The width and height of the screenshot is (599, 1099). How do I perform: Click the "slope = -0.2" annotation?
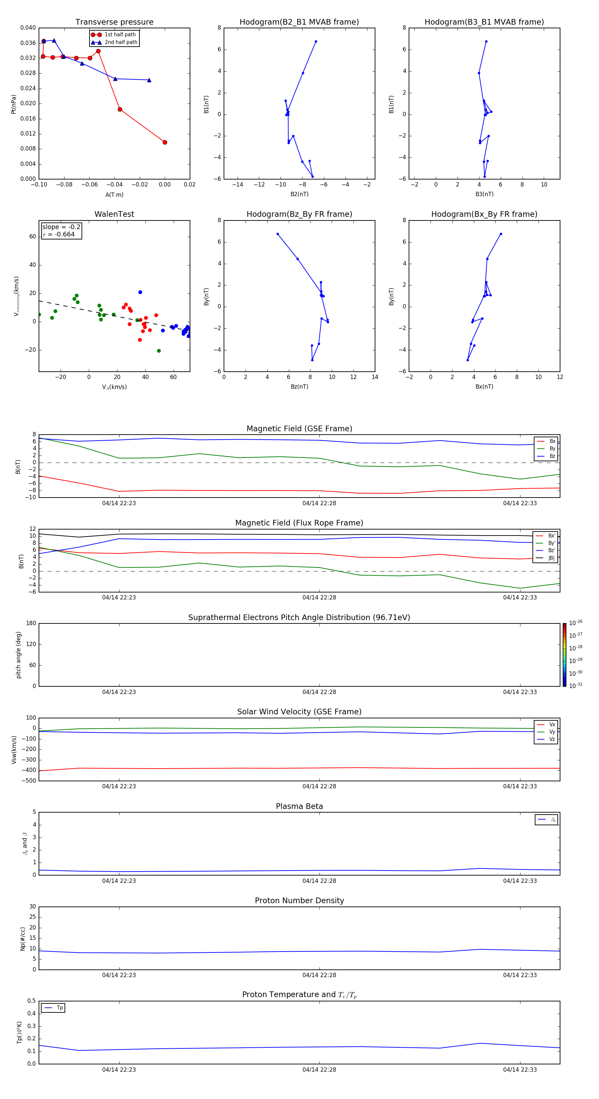[61, 227]
